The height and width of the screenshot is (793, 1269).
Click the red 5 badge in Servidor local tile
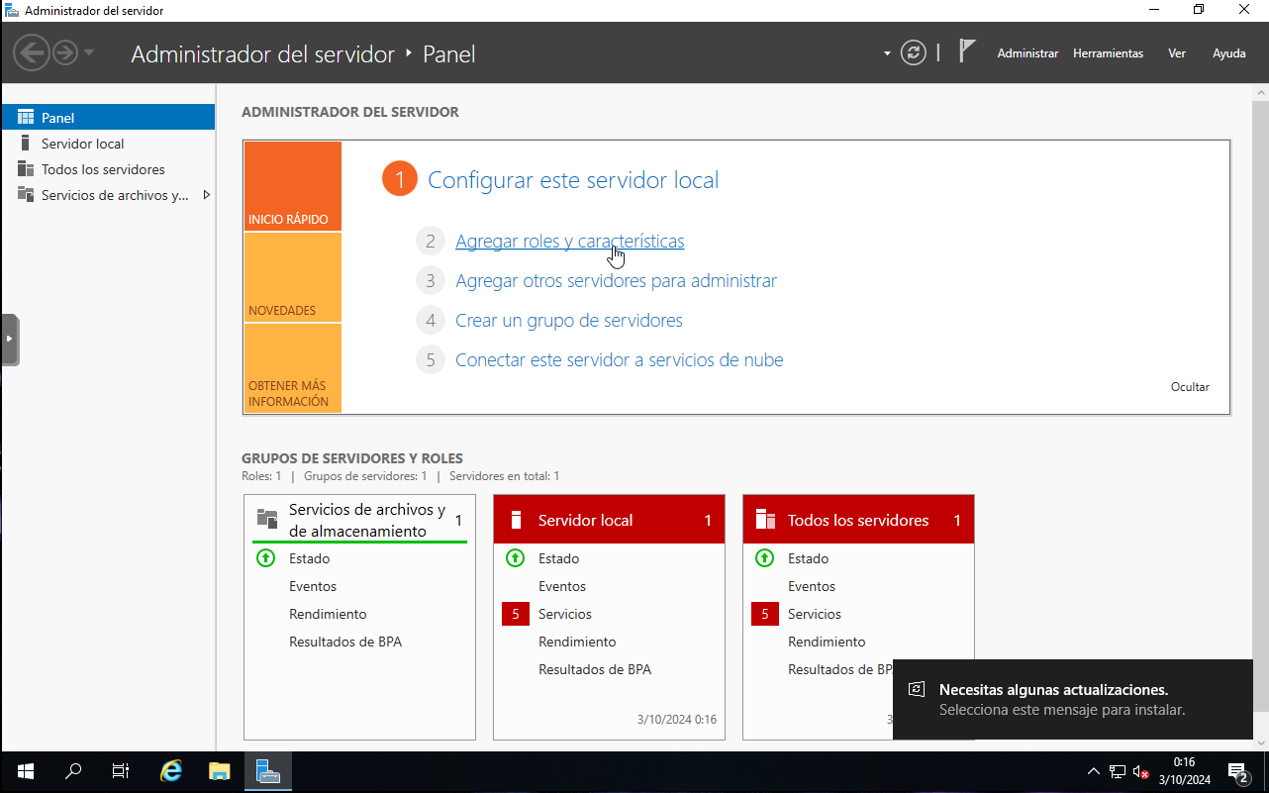coord(516,614)
